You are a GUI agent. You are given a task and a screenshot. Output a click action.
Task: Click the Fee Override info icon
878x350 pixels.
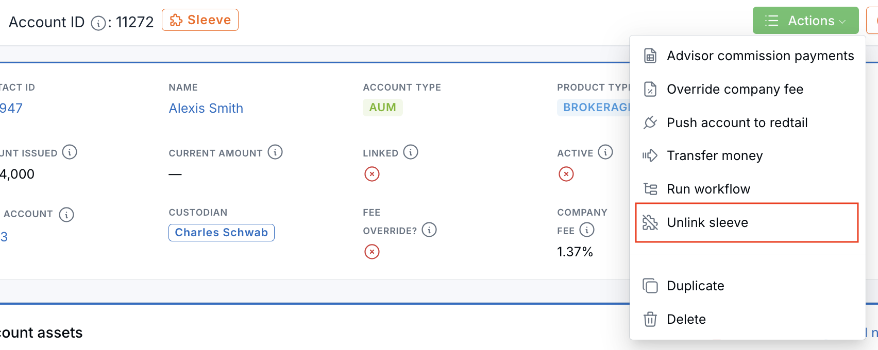pyautogui.click(x=429, y=230)
